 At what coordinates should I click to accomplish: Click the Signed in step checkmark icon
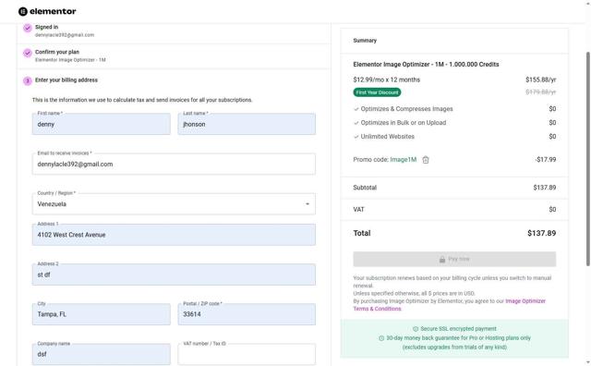click(27, 28)
